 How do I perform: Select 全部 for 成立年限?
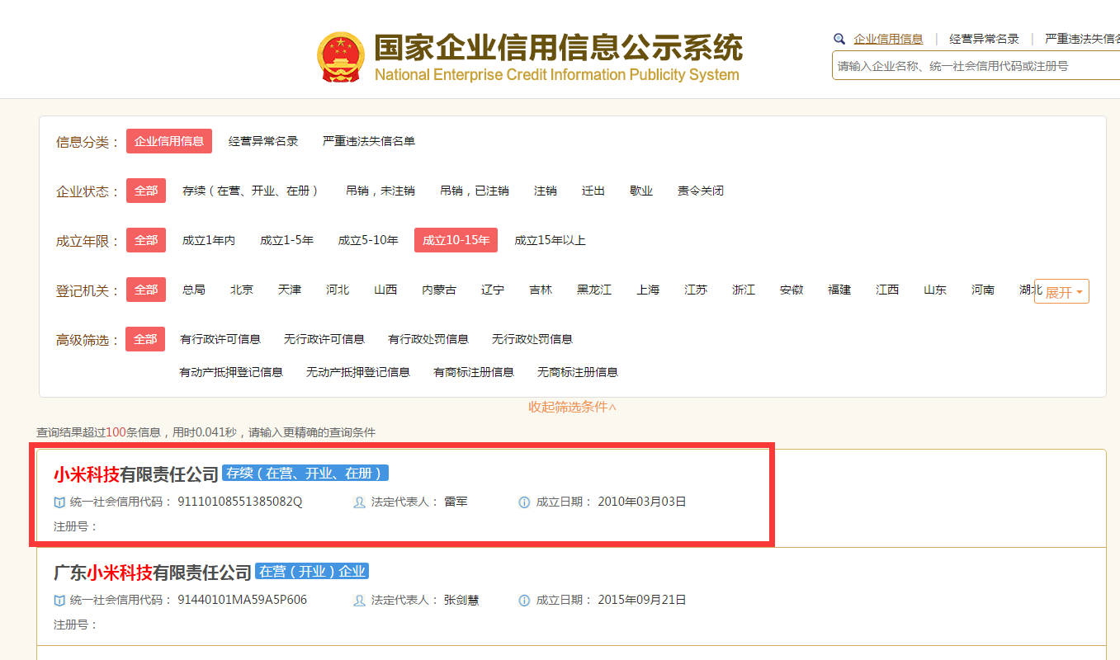(x=146, y=240)
